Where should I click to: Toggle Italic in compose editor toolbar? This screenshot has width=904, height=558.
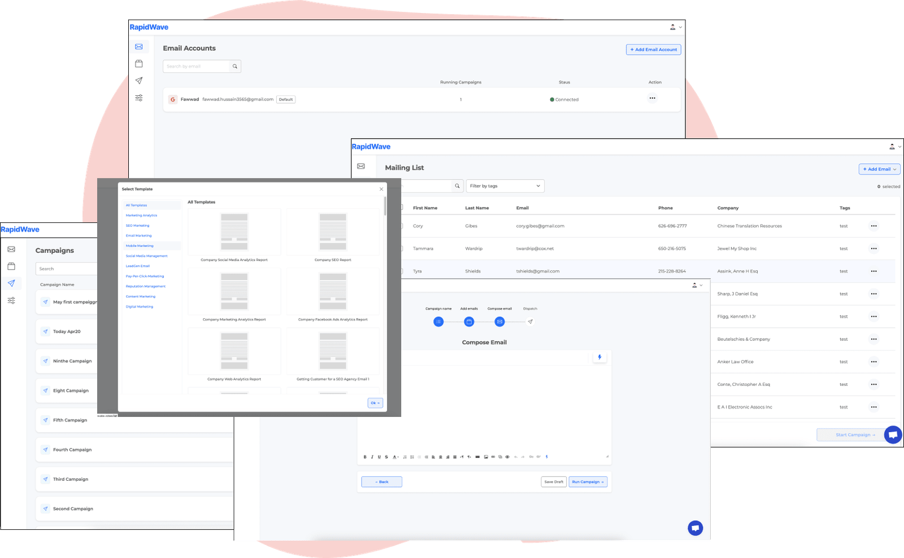(x=372, y=457)
